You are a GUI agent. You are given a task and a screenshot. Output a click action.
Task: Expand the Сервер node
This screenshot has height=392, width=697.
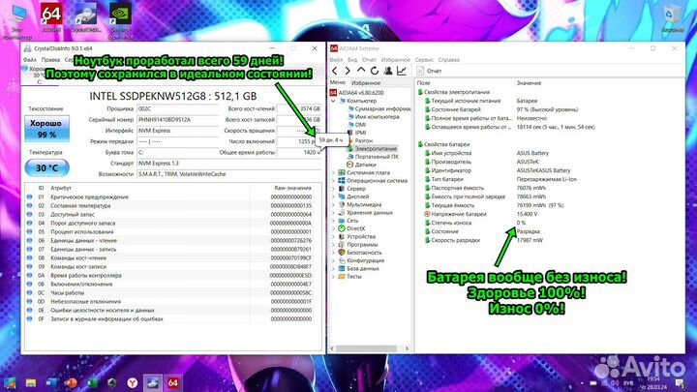tap(333, 189)
